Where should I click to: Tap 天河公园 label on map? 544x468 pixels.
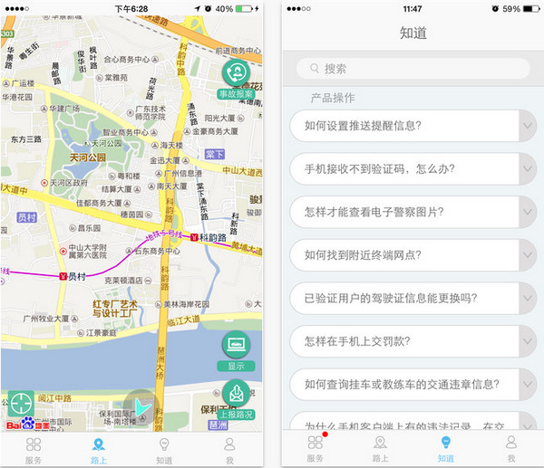pos(88,158)
